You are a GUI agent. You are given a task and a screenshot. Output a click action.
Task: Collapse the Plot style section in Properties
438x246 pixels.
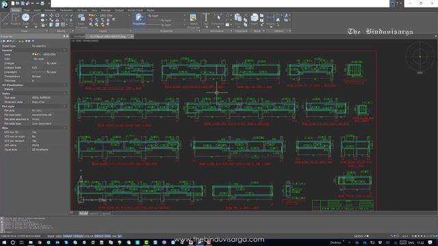(x=64, y=107)
